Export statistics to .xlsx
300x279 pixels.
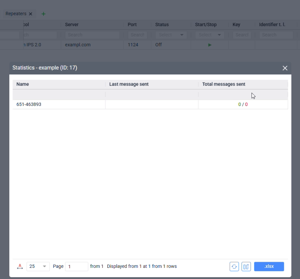(269, 266)
